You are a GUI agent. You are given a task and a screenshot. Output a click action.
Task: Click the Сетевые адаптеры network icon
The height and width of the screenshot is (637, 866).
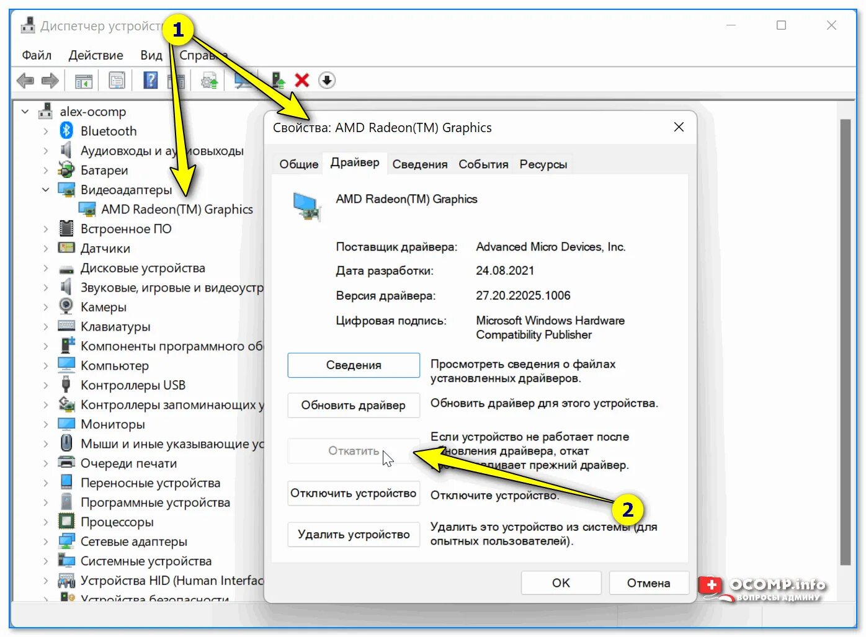coord(66,541)
